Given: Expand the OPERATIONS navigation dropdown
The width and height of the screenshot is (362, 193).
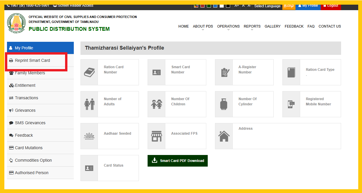Looking at the screenshot, I should pos(228,26).
